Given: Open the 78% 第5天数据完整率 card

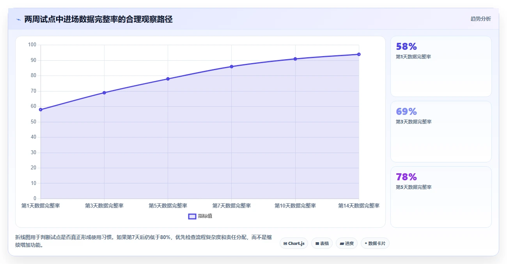Looking at the screenshot, I should pos(441,197).
